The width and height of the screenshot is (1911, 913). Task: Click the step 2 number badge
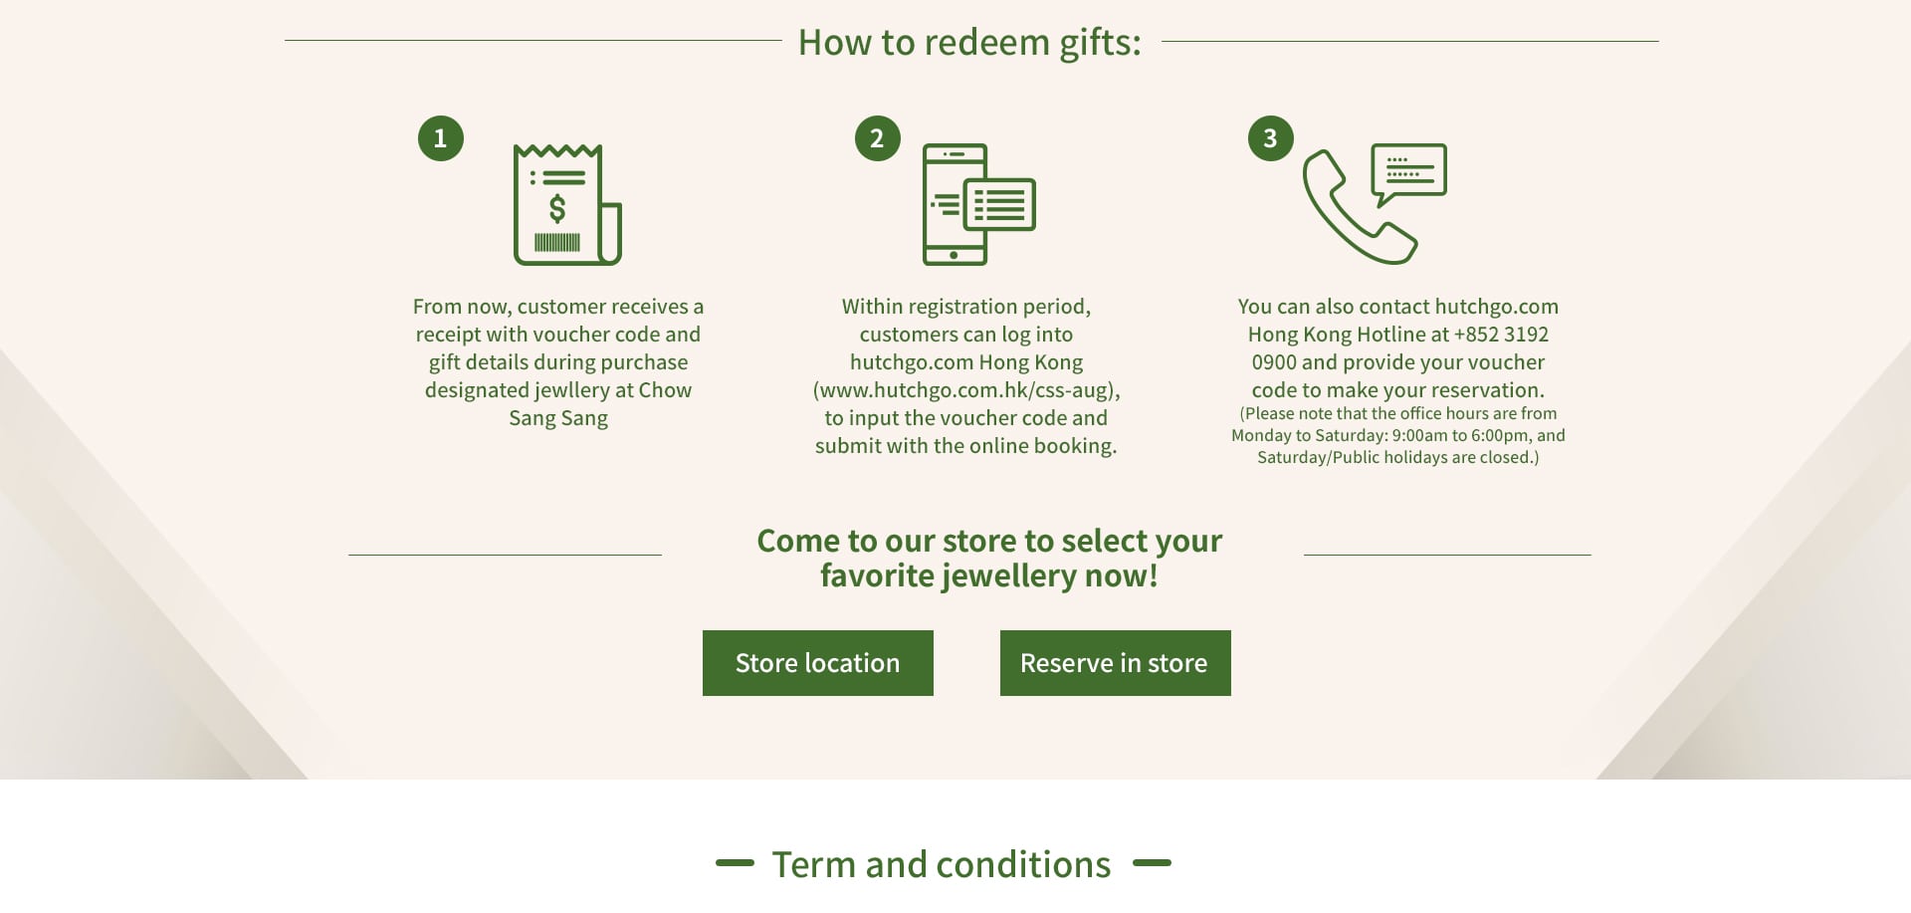pos(877,138)
